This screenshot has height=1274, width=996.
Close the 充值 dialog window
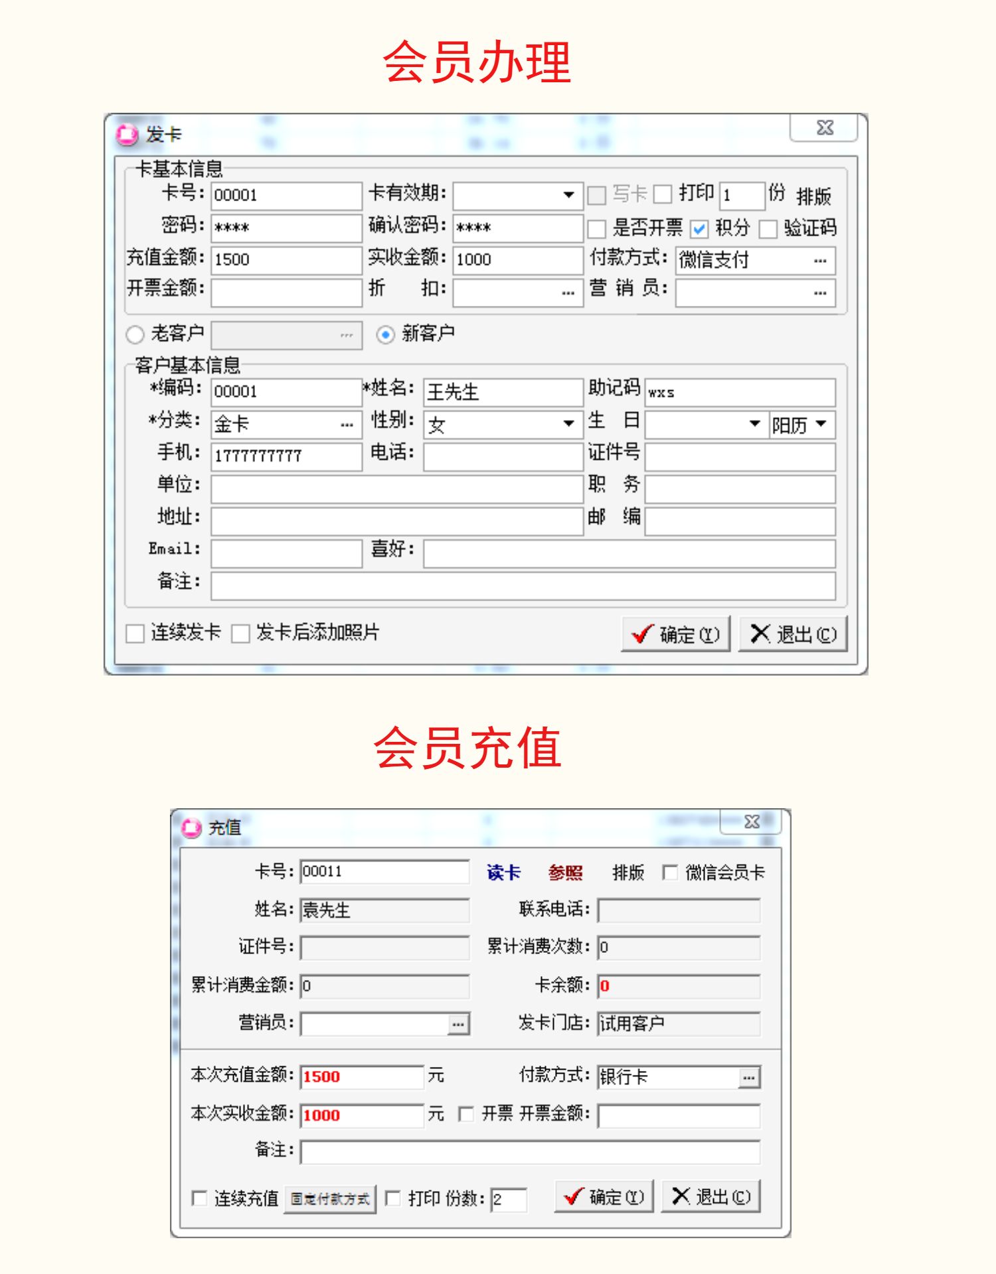pos(751,821)
